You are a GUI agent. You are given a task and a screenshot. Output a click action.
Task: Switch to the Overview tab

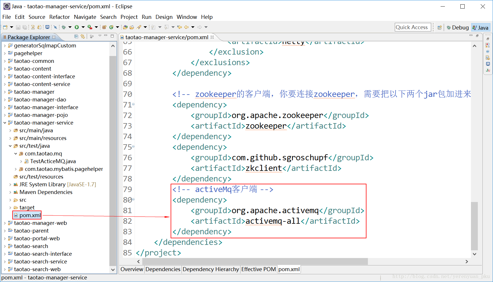point(132,269)
